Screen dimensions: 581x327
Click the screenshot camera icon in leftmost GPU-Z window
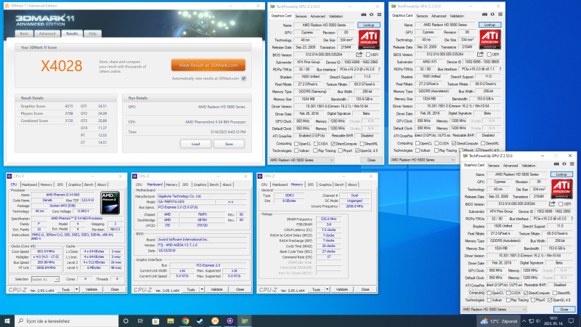click(364, 15)
